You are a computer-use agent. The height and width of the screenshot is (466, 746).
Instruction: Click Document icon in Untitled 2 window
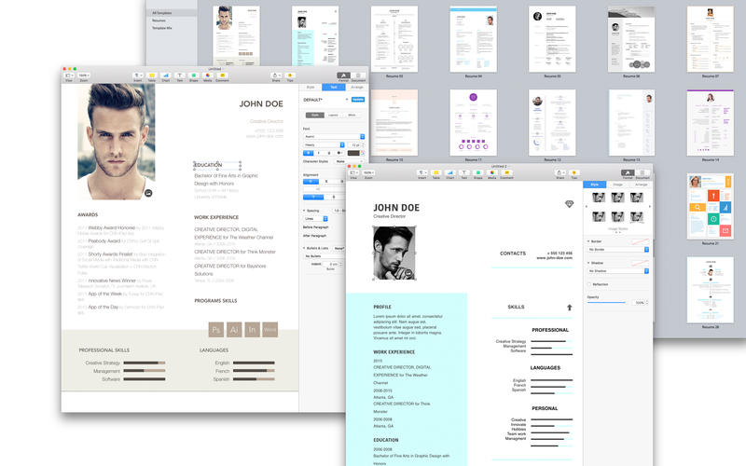[x=642, y=172]
